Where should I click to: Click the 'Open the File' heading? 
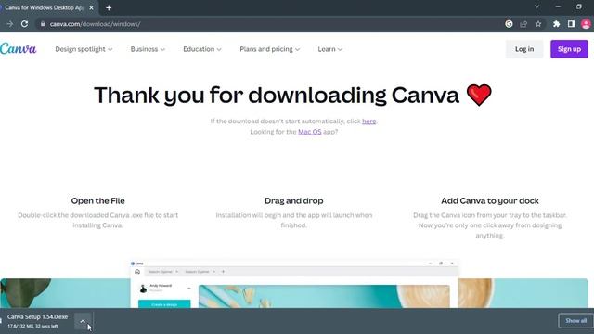point(97,200)
